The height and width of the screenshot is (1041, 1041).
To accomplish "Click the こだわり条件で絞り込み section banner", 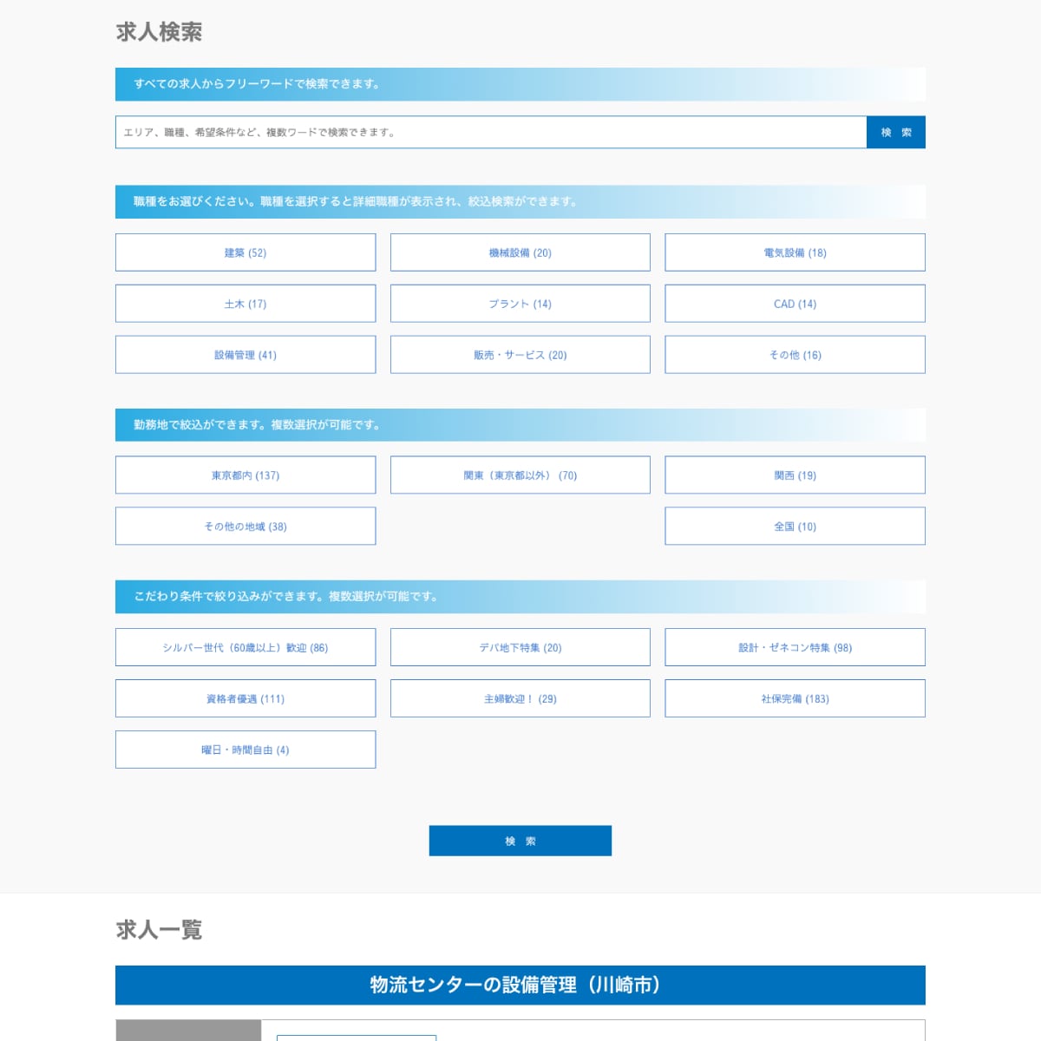I will [x=520, y=597].
